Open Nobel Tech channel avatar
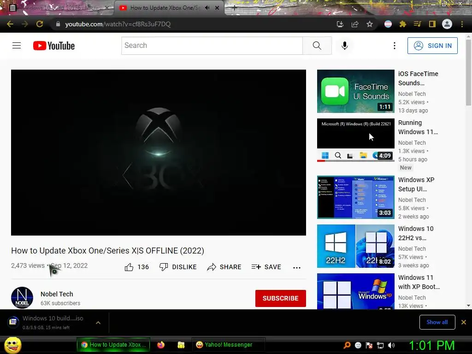The width and height of the screenshot is (472, 354). [x=22, y=298]
